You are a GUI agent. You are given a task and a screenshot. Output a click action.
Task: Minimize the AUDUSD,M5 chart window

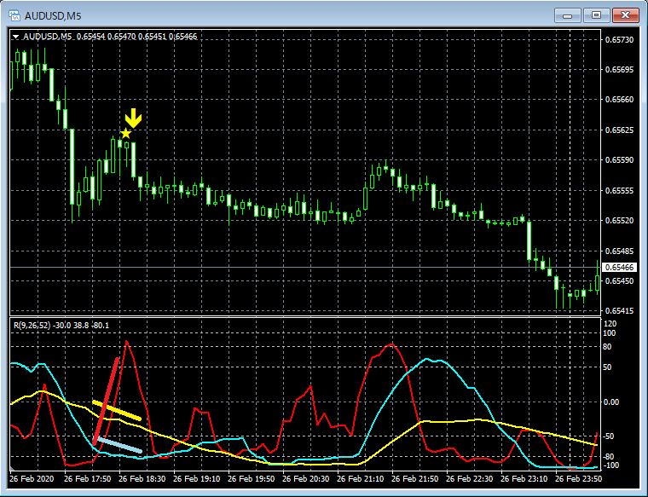pos(567,15)
